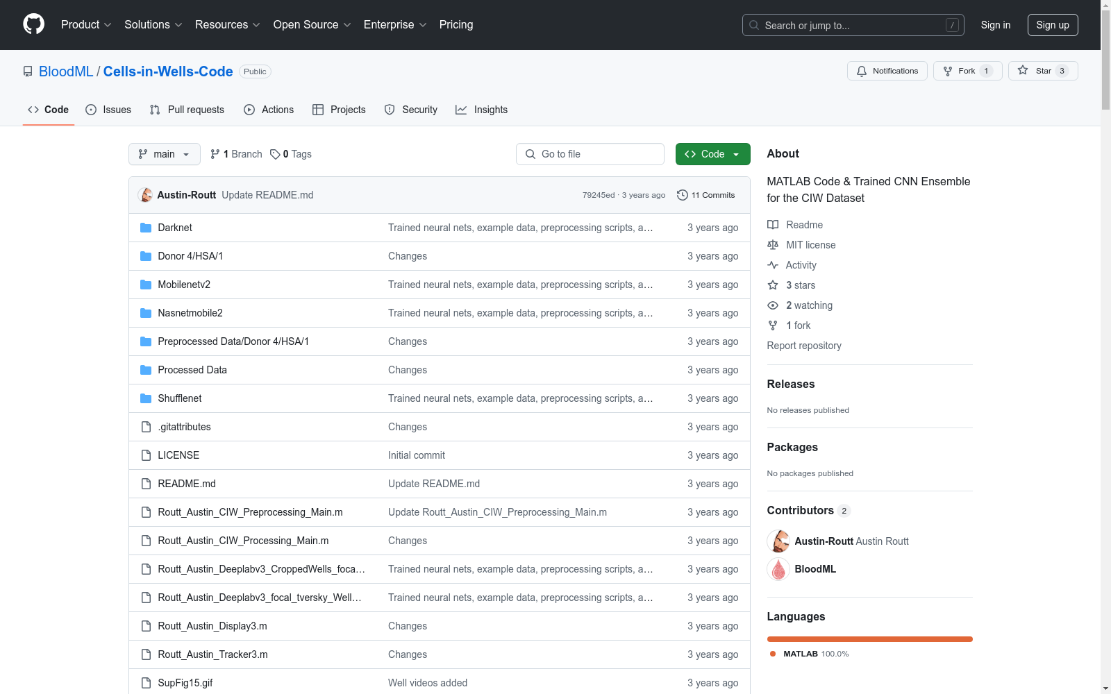Viewport: 1111px width, 694px height.
Task: Click the Processed Data folder icon
Action: pyautogui.click(x=146, y=370)
